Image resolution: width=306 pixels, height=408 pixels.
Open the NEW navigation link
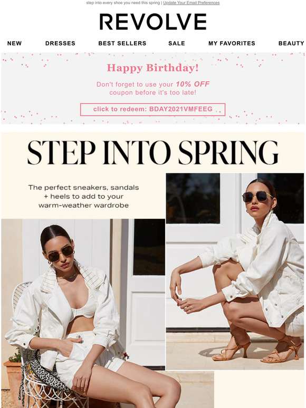pos(15,43)
